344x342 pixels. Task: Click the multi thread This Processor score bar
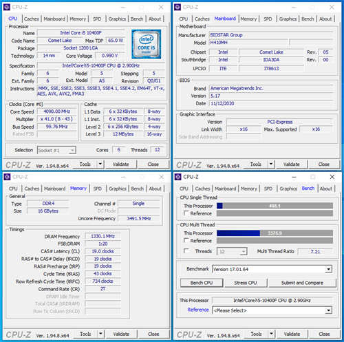tap(275, 233)
